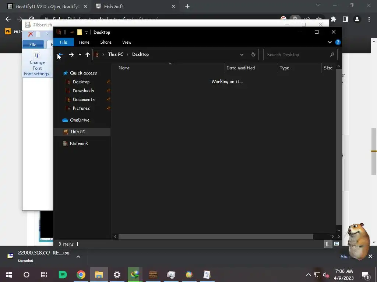Switch to Rectify11 V2.0 Chrome tab
The width and height of the screenshot is (377, 282).
47,7
